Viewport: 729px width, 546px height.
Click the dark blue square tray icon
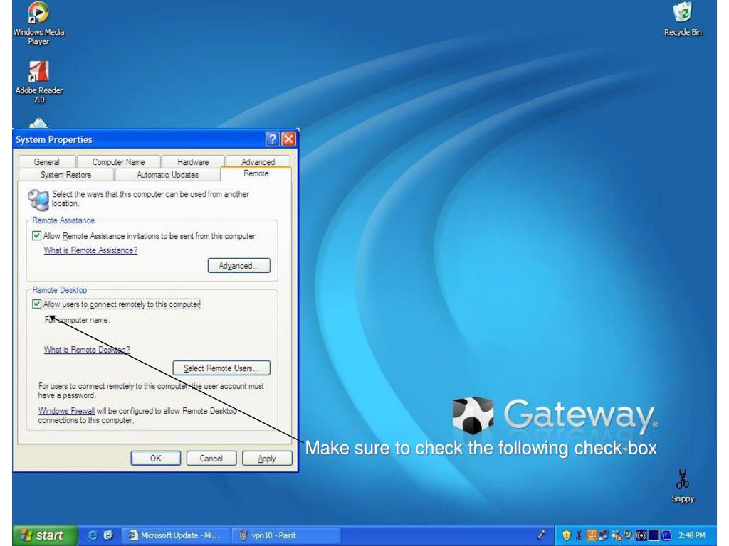tap(654, 535)
